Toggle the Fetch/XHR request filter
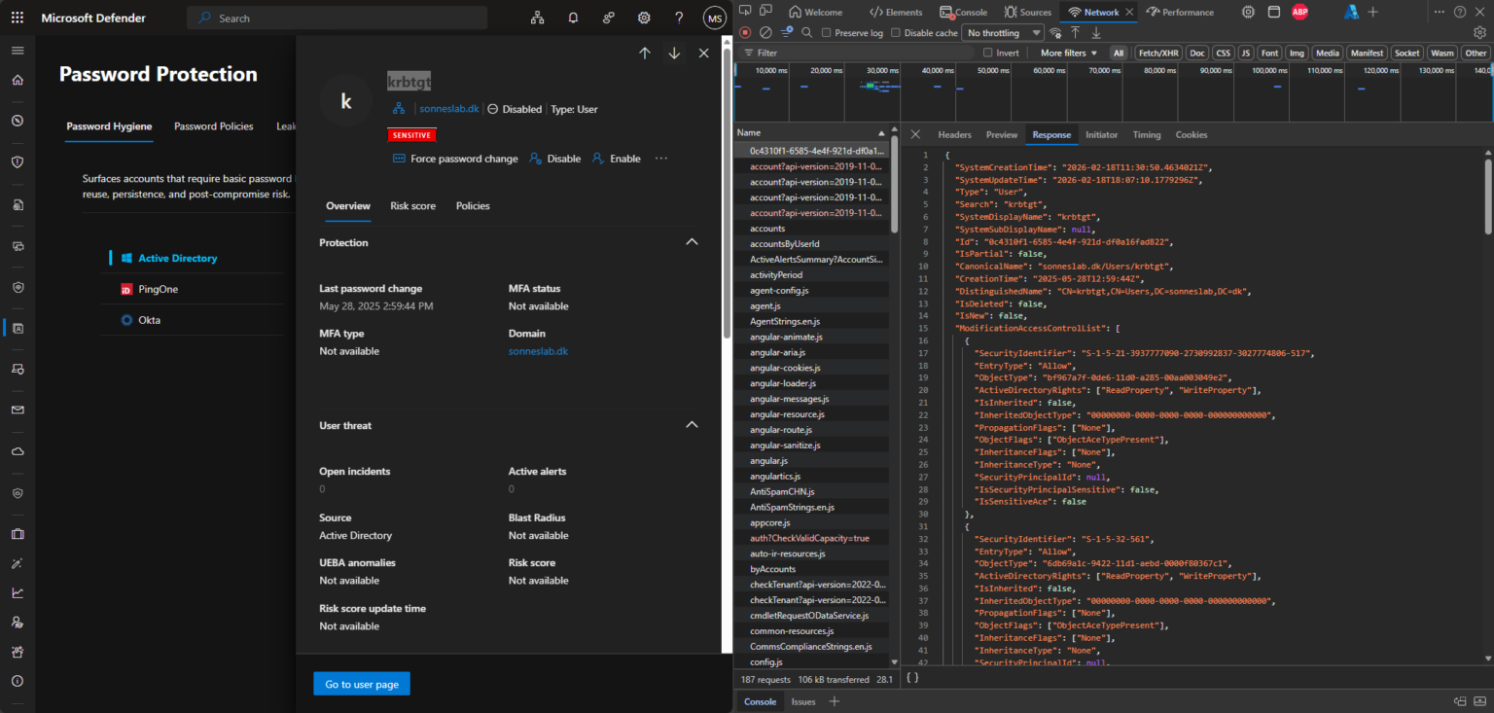Viewport: 1494px width, 713px height. click(x=1158, y=53)
